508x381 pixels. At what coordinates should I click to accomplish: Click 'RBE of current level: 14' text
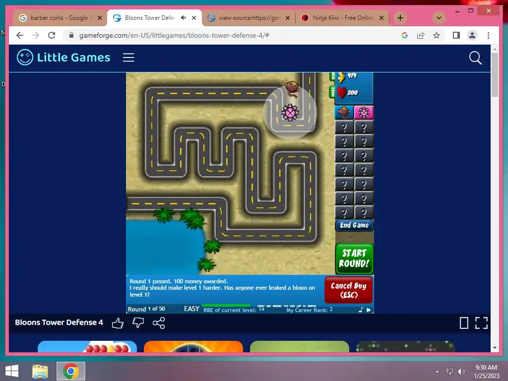[x=234, y=310]
